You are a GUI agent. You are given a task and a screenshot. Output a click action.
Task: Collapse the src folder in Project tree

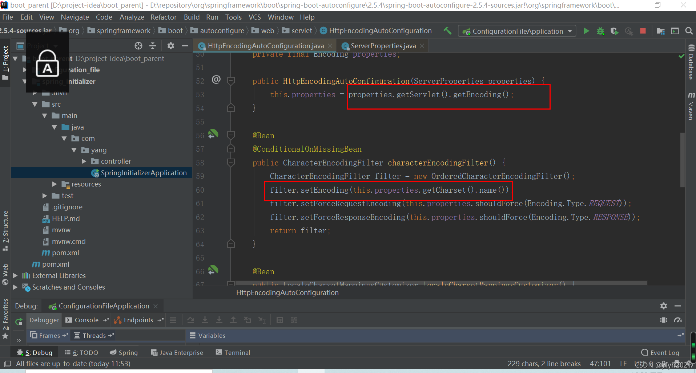tap(35, 104)
